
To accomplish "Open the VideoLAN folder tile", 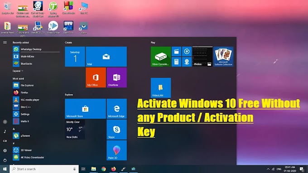I will point(161,88).
